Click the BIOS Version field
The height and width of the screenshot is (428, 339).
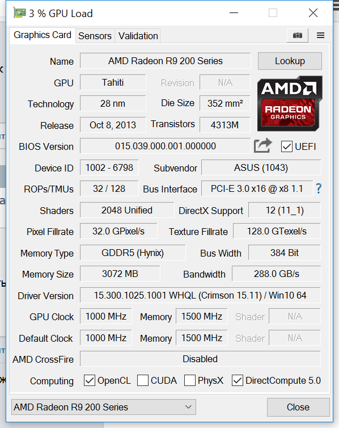click(x=165, y=146)
